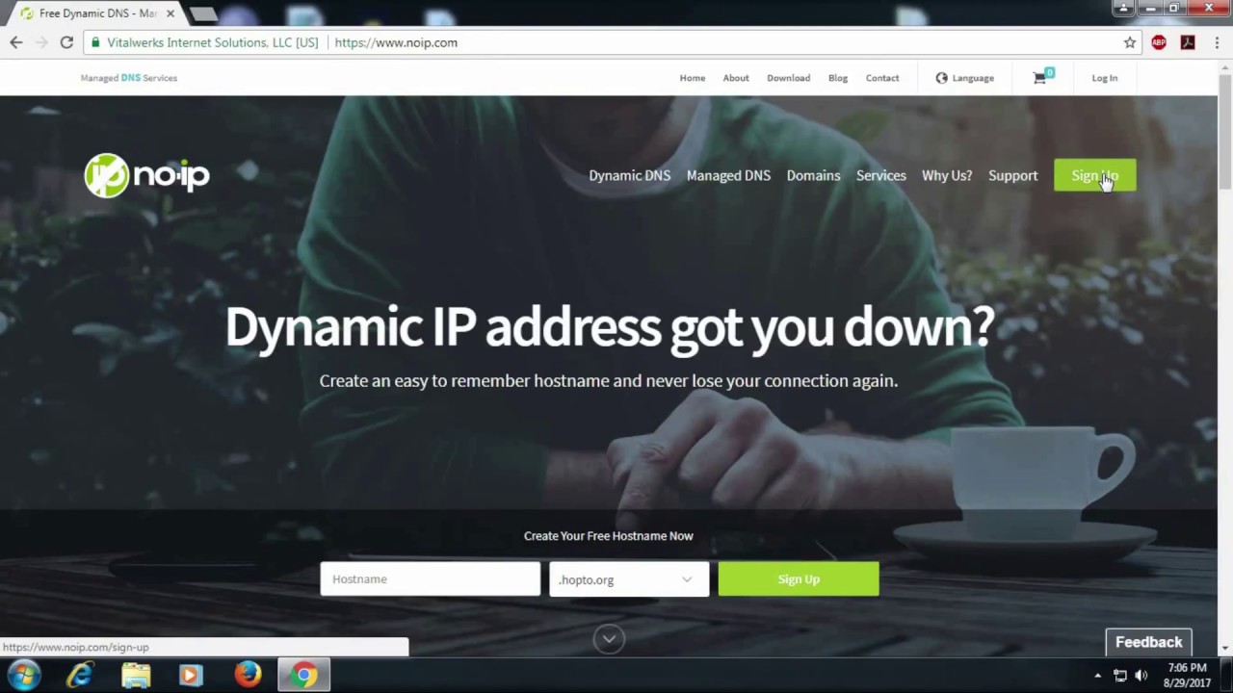Viewport: 1233px width, 693px height.
Task: Open File Explorer from taskbar
Action: (x=136, y=676)
